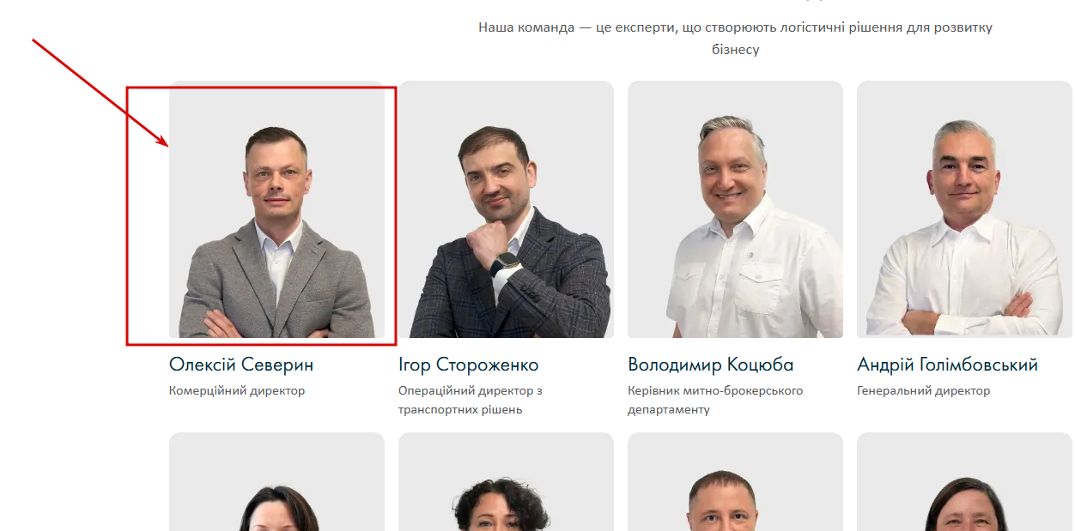Image resolution: width=1075 pixels, height=531 pixels.
Task: Open Андрій Голімбовський's portrait photo
Action: coord(964,209)
